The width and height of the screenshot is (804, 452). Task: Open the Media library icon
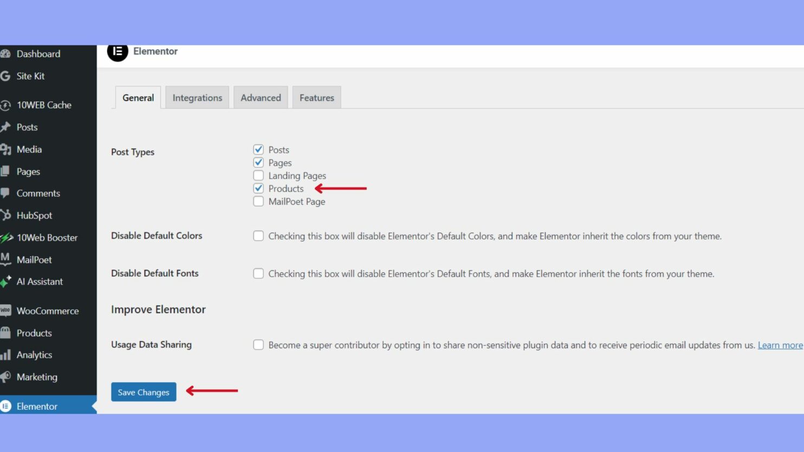(x=7, y=149)
